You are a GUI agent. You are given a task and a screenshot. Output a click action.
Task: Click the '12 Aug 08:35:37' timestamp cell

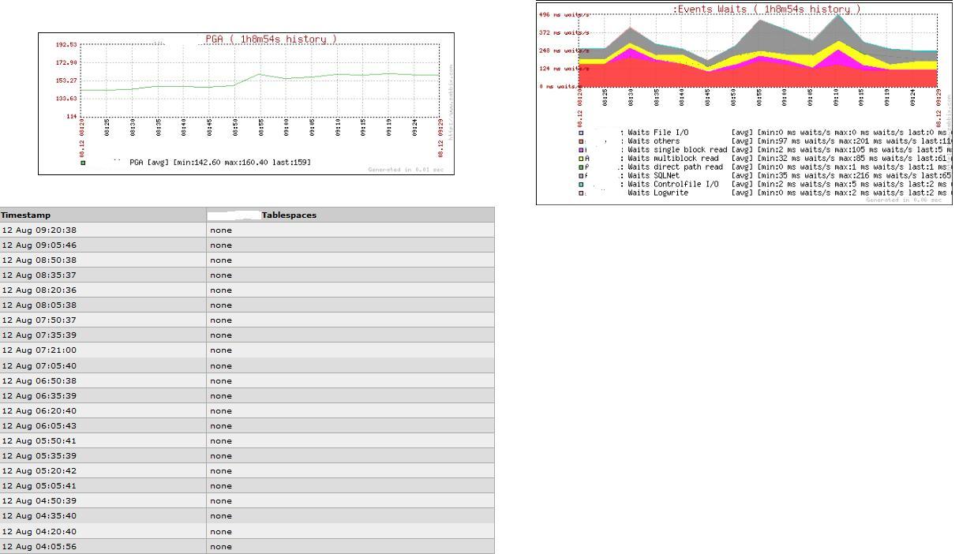coord(103,275)
